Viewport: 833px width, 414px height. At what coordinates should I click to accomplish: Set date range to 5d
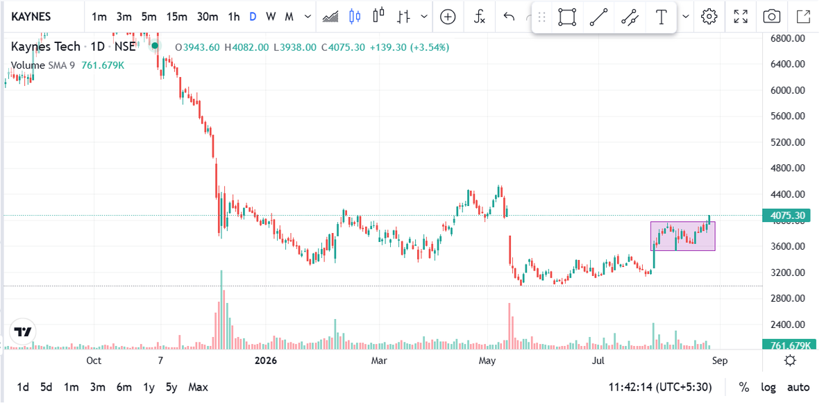tap(46, 387)
